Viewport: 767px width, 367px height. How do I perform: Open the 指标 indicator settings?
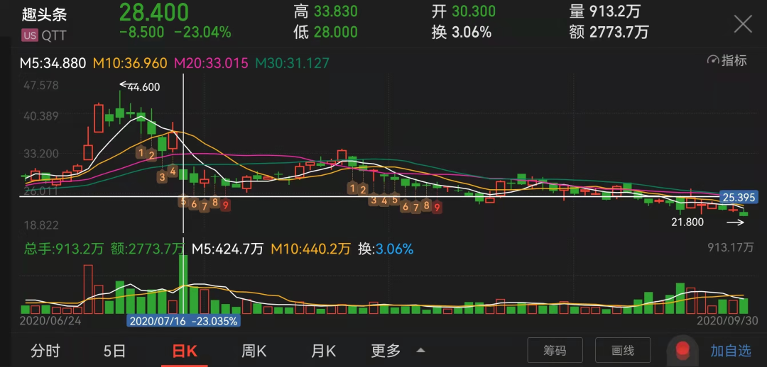coord(727,61)
